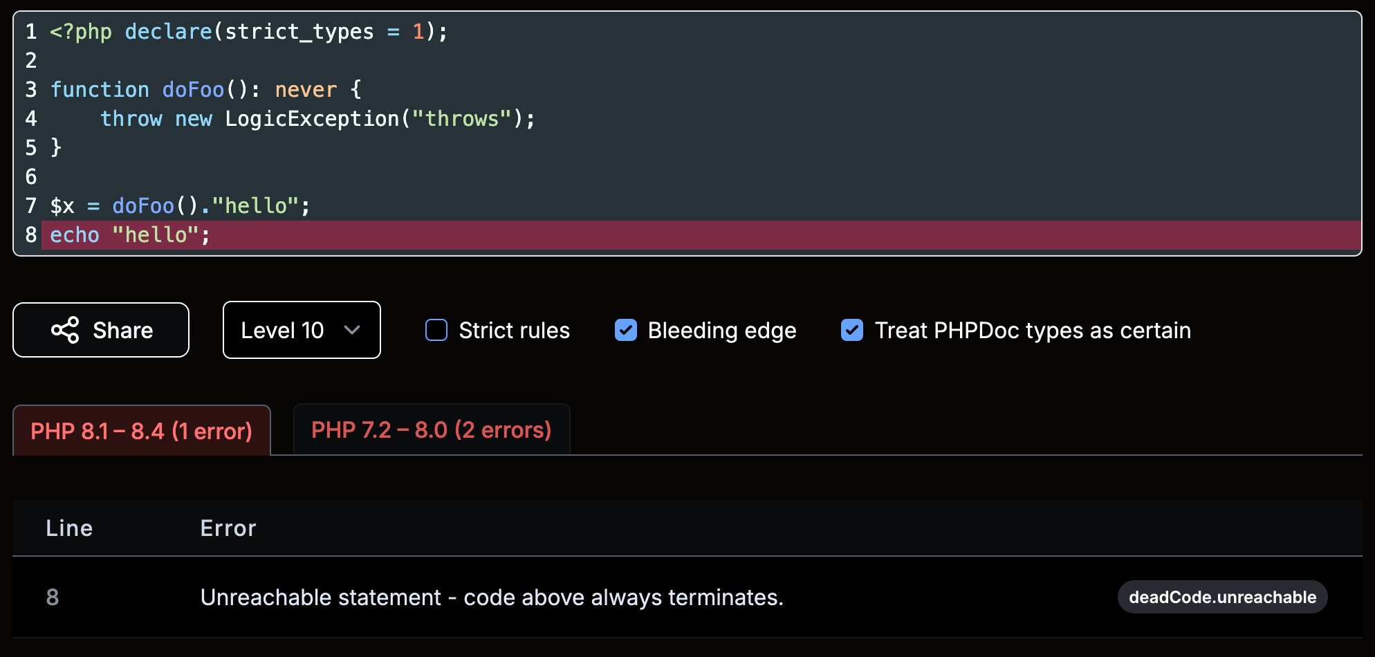Uncheck Treat PHPDoc types as certain checkbox
This screenshot has height=657, width=1375.
click(x=852, y=330)
